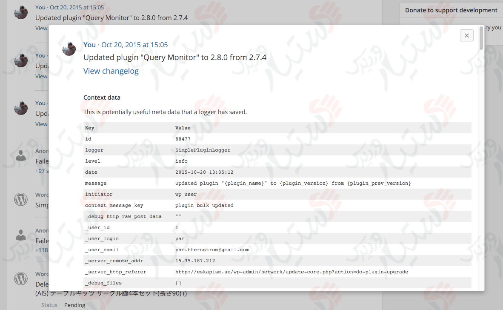This screenshot has width=503, height=310.
Task: Click the par.thernstrom@gmail.com email value
Action: pyautogui.click(x=212, y=250)
